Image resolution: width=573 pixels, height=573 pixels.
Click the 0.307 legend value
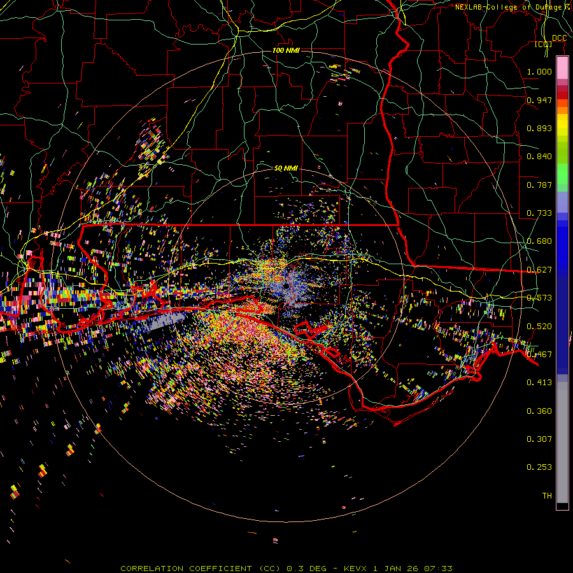tap(539, 439)
